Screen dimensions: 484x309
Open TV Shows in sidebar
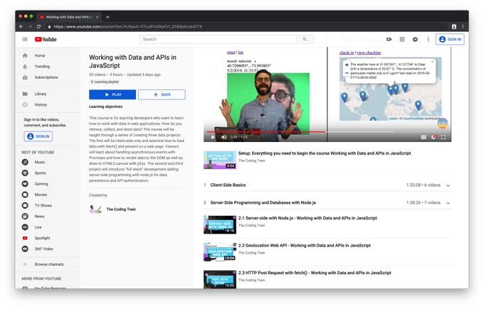click(43, 205)
